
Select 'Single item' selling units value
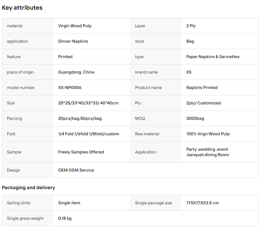(x=69, y=203)
